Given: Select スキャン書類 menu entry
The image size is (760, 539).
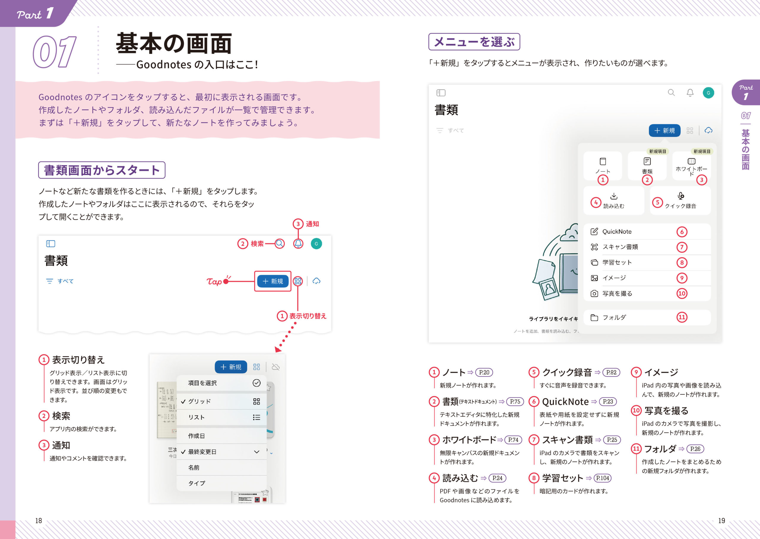Looking at the screenshot, I should click(620, 247).
